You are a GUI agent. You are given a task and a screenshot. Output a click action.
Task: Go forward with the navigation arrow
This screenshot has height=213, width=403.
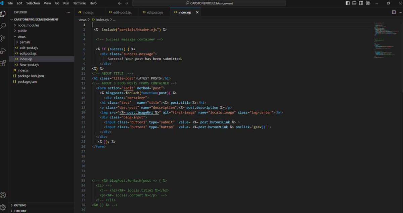[126, 3]
